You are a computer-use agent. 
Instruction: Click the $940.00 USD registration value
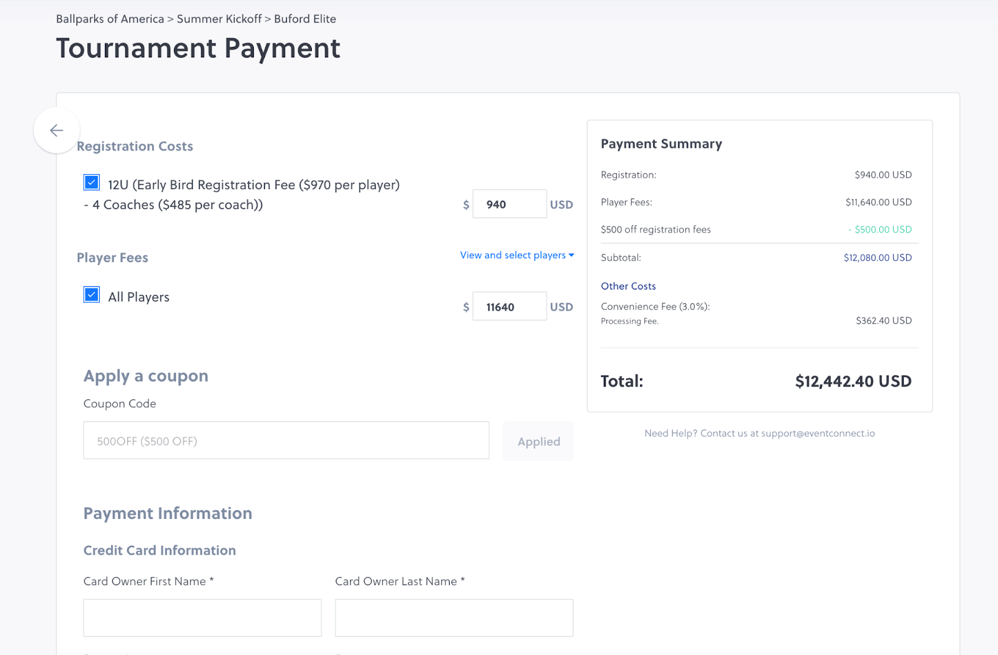[x=883, y=175]
